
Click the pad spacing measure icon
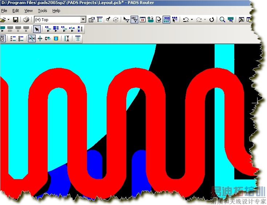pyautogui.click(x=80, y=29)
